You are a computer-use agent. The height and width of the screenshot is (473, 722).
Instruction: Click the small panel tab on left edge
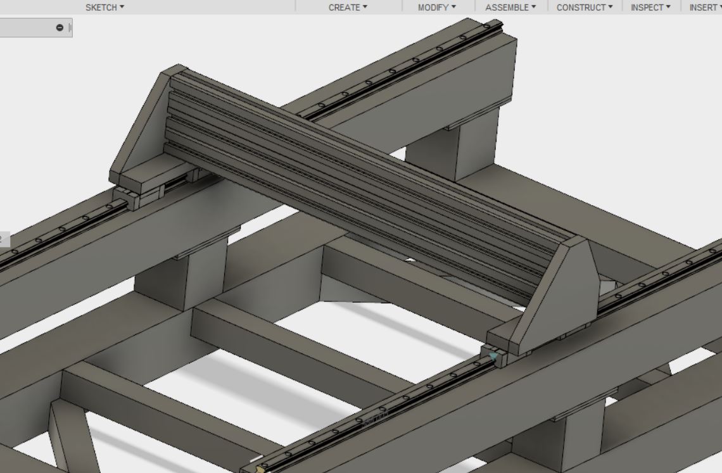[x=3, y=239]
